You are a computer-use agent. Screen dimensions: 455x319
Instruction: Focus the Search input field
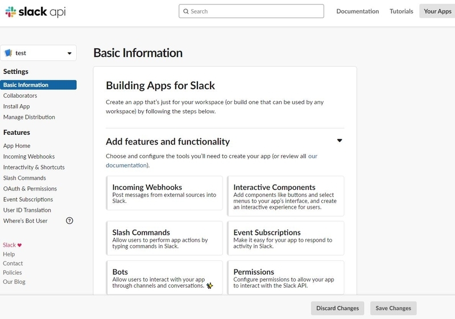[x=251, y=11]
